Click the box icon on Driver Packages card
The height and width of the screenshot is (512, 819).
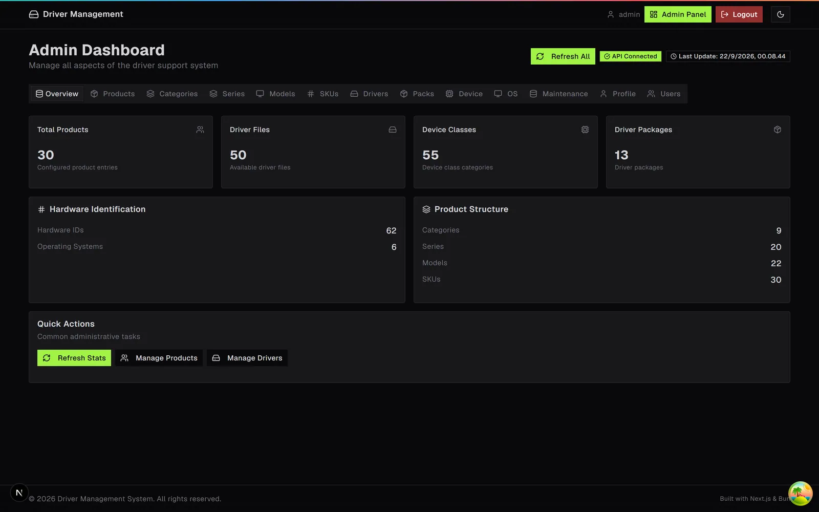click(x=778, y=130)
